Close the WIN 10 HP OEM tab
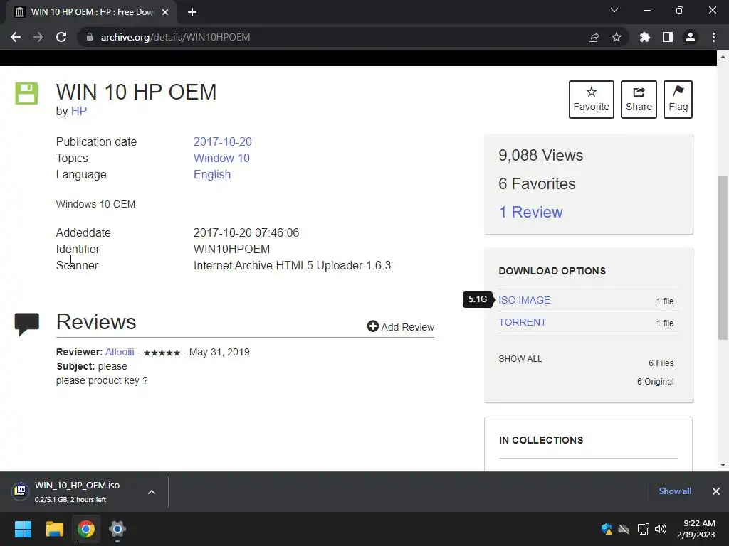The image size is (729, 546). click(165, 12)
